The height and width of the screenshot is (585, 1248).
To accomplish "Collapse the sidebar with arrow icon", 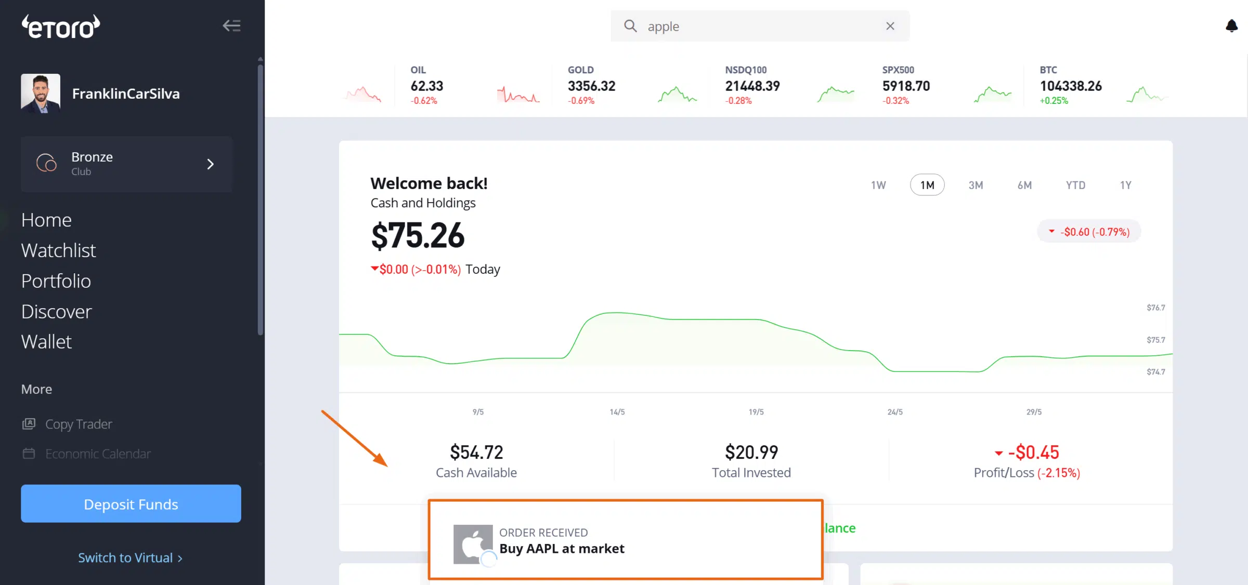I will [231, 25].
